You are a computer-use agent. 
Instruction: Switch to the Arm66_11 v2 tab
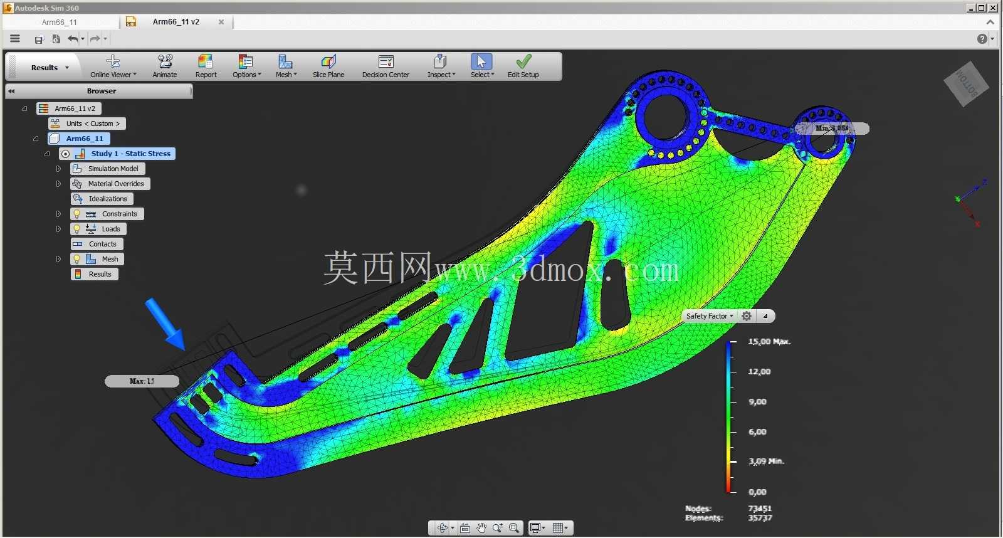pos(176,22)
